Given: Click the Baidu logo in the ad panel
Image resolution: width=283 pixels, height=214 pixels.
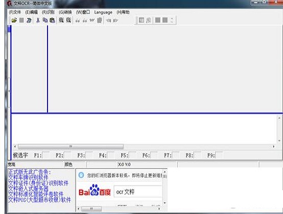Looking at the screenshot, I should 95,191.
